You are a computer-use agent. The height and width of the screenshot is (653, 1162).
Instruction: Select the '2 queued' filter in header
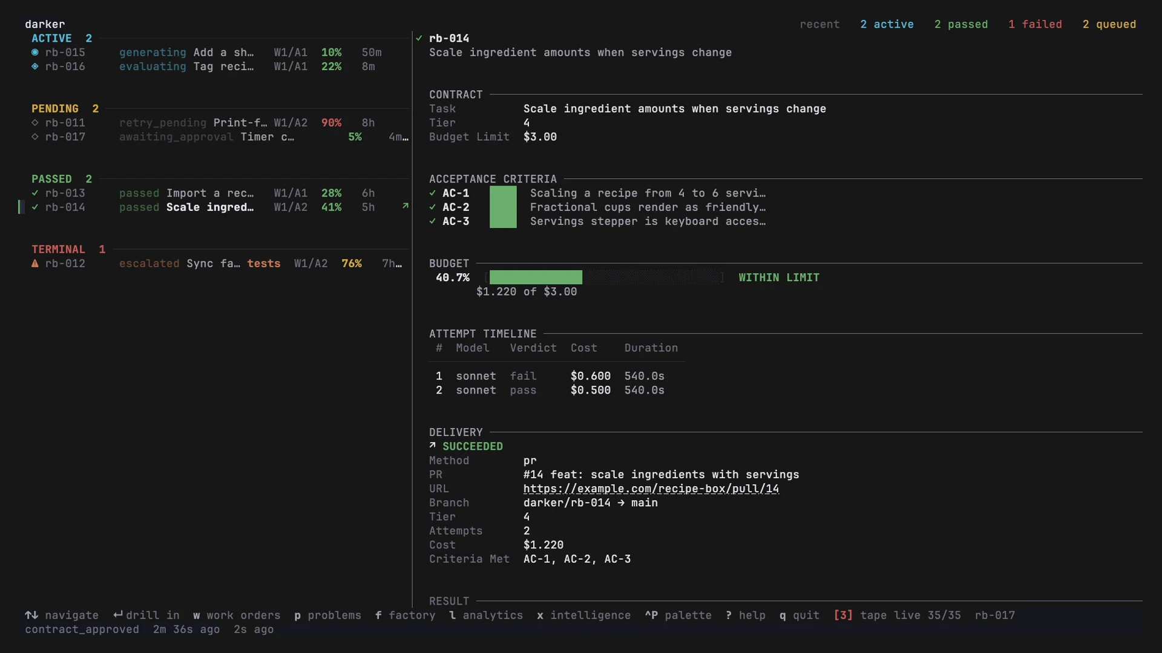(x=1109, y=24)
